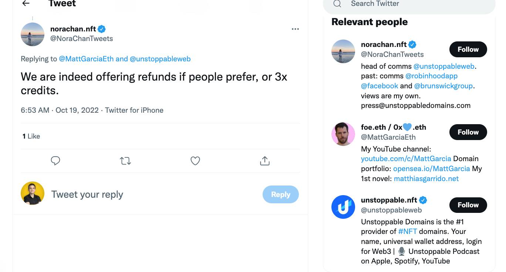Open the unstoppable.nft logo avatar
The height and width of the screenshot is (272, 506).
click(x=343, y=207)
